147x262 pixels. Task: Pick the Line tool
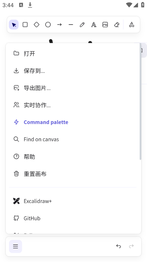[x=71, y=25]
